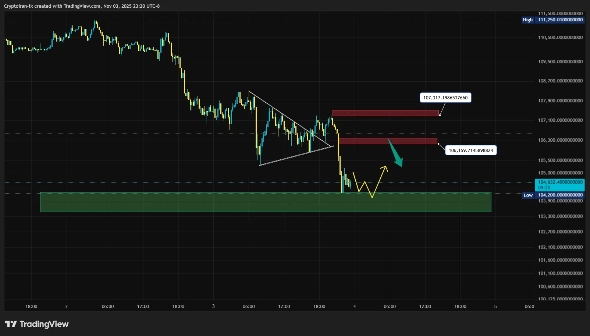Click the 110,500 price axis label
The image size is (590, 336).
click(560, 38)
